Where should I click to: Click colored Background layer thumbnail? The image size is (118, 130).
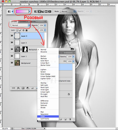[17, 63]
